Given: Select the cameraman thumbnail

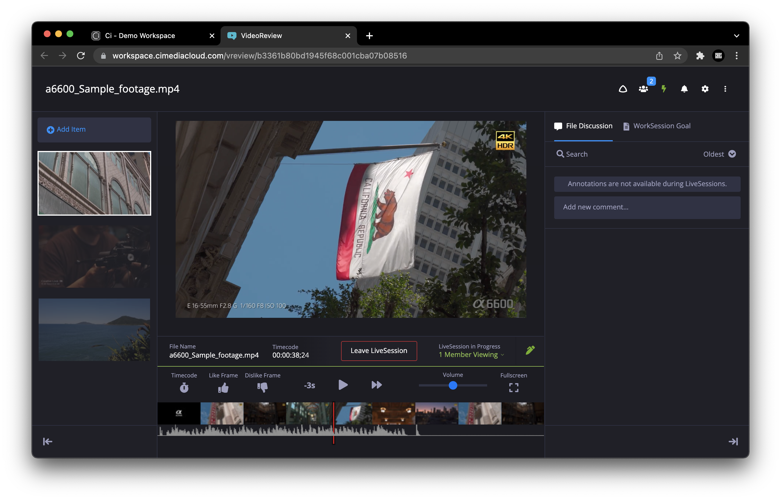Looking at the screenshot, I should pyautogui.click(x=94, y=257).
